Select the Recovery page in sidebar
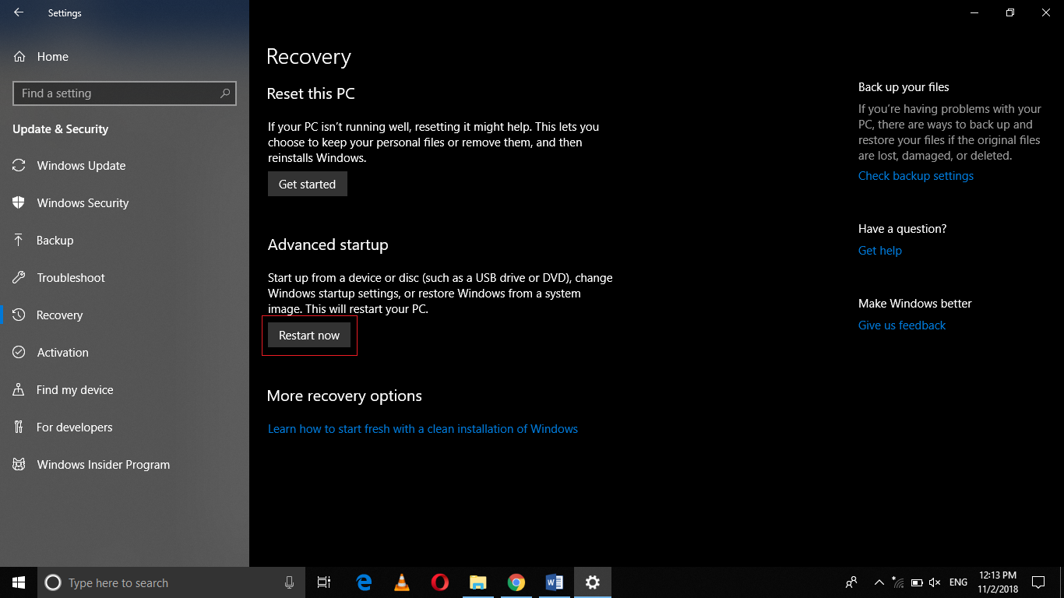 125,315
